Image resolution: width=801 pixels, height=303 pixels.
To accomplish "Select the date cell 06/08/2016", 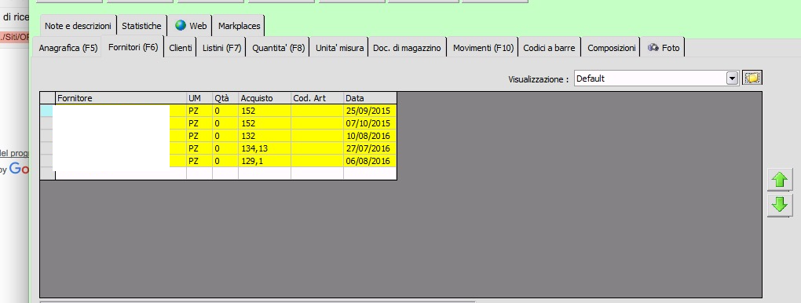I will (x=370, y=161).
